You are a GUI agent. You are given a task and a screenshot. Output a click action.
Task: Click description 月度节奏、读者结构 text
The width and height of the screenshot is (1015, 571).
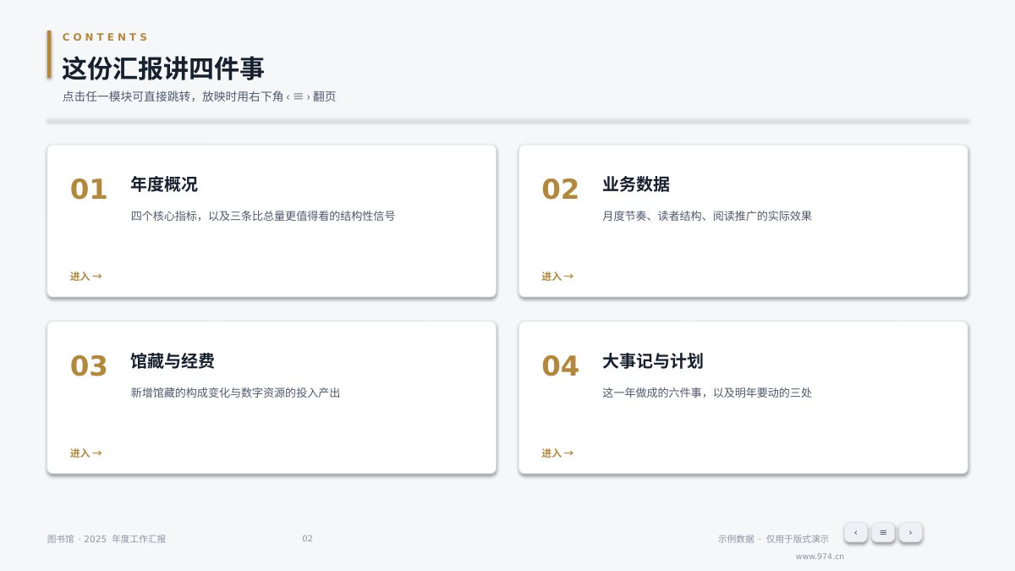(707, 216)
